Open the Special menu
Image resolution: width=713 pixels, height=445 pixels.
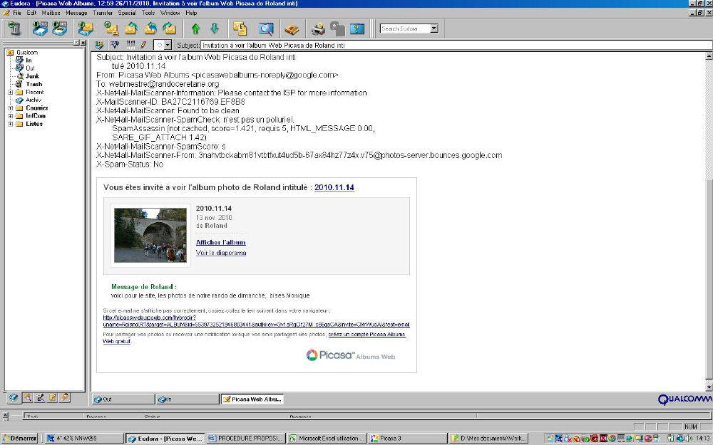click(127, 13)
